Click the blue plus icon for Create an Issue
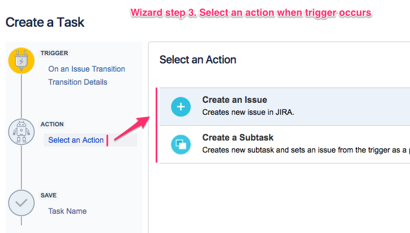 point(180,107)
